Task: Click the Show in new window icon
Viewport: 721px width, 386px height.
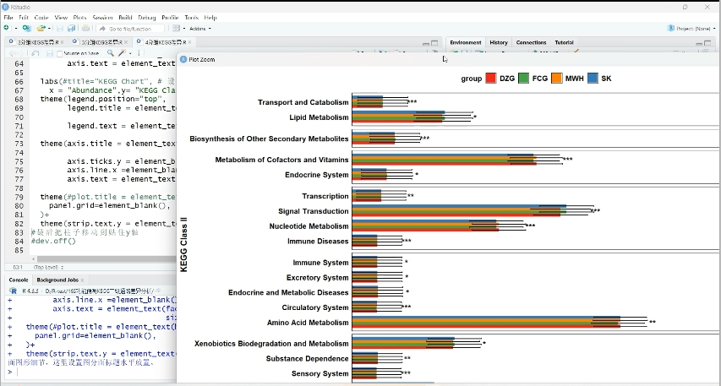Action: click(36, 53)
